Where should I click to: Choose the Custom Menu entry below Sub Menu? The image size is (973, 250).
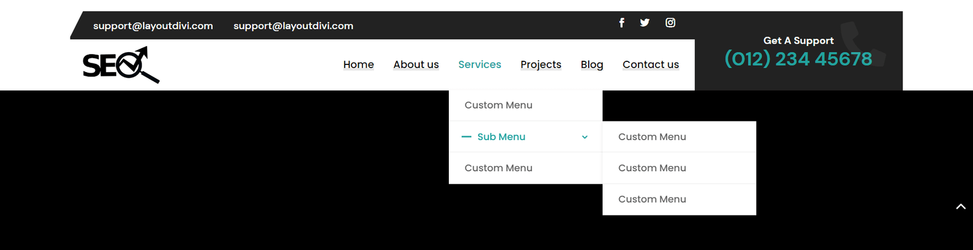pyautogui.click(x=498, y=168)
